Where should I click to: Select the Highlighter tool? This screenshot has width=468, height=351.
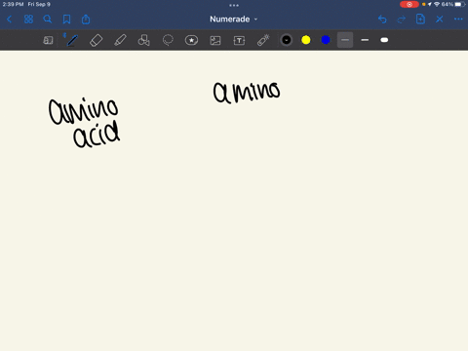120,40
